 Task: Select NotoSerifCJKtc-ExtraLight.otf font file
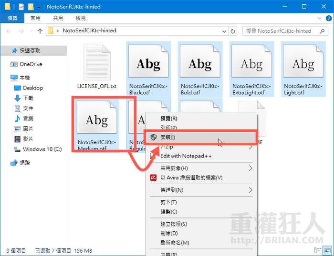252,69
